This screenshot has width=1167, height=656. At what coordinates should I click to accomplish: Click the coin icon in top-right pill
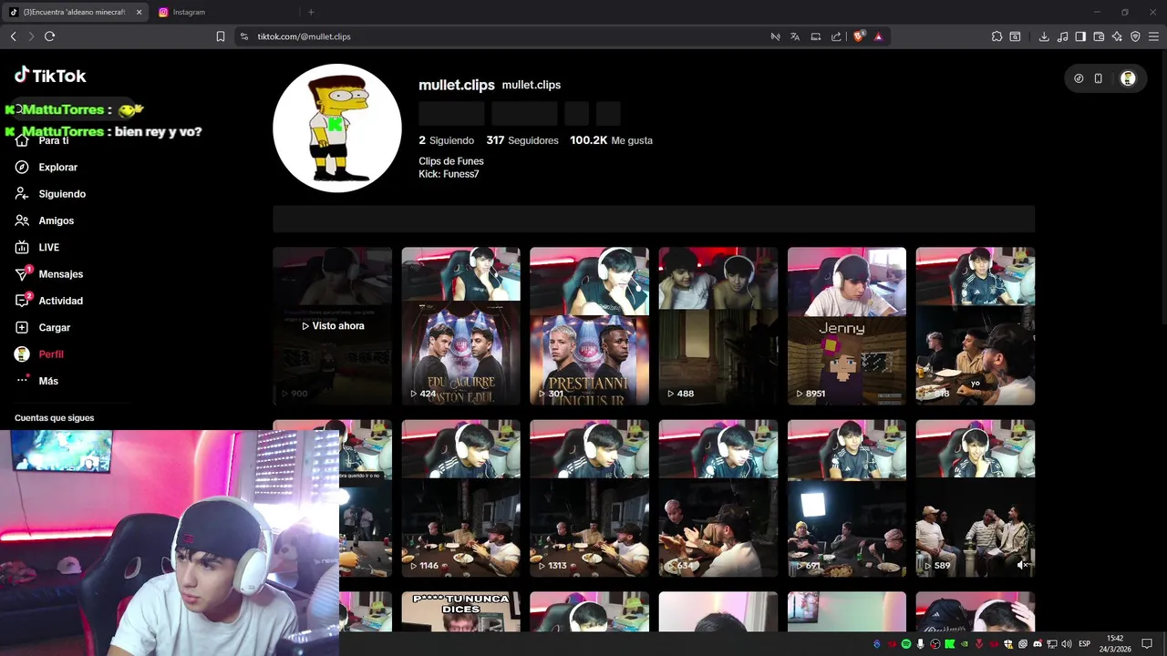coord(1079,78)
